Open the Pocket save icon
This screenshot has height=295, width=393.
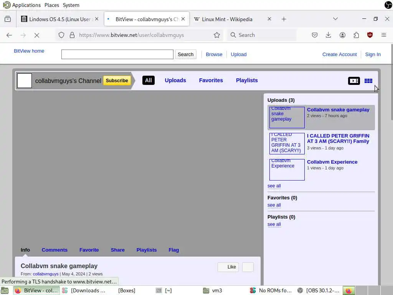coord(315,35)
